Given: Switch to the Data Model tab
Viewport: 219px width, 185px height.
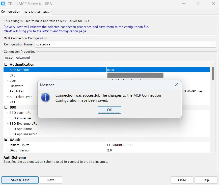Looking at the screenshot, I should (32, 12).
